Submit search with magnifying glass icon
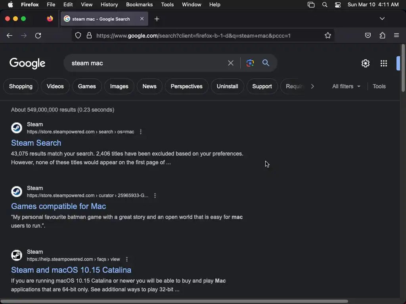Image resolution: width=406 pixels, height=304 pixels. pos(266,63)
